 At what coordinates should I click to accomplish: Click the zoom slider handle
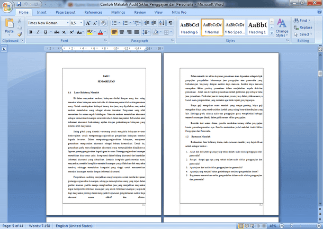click(x=291, y=226)
